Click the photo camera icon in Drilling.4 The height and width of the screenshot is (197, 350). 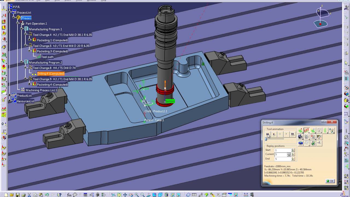point(301,143)
